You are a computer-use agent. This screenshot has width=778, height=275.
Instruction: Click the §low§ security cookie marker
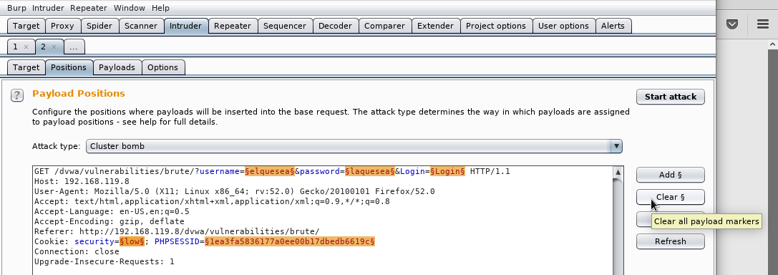(132, 241)
